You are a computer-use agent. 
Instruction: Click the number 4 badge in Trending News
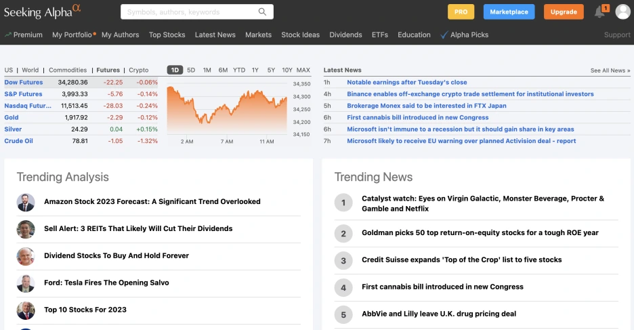click(x=343, y=287)
